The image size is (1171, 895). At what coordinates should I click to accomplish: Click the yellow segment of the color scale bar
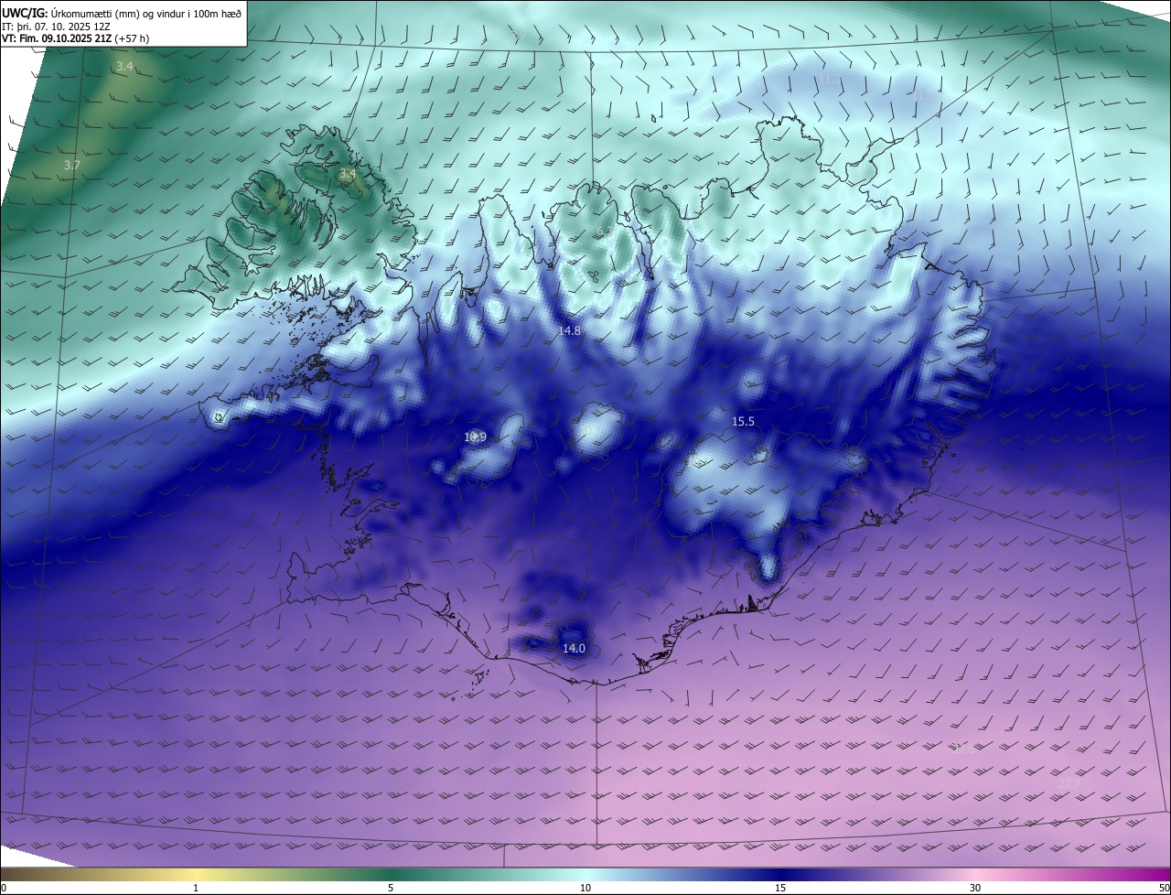click(x=196, y=875)
